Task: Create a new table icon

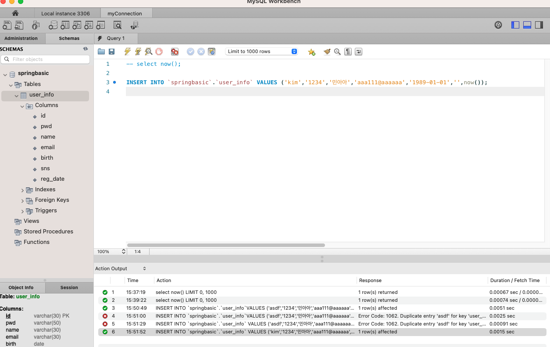Action: [x=65, y=25]
